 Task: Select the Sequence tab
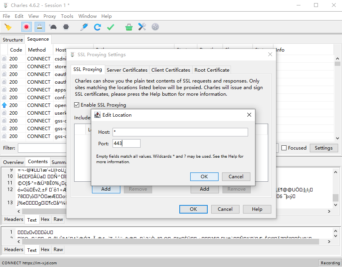coord(38,39)
